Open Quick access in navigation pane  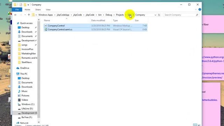coord(26,23)
